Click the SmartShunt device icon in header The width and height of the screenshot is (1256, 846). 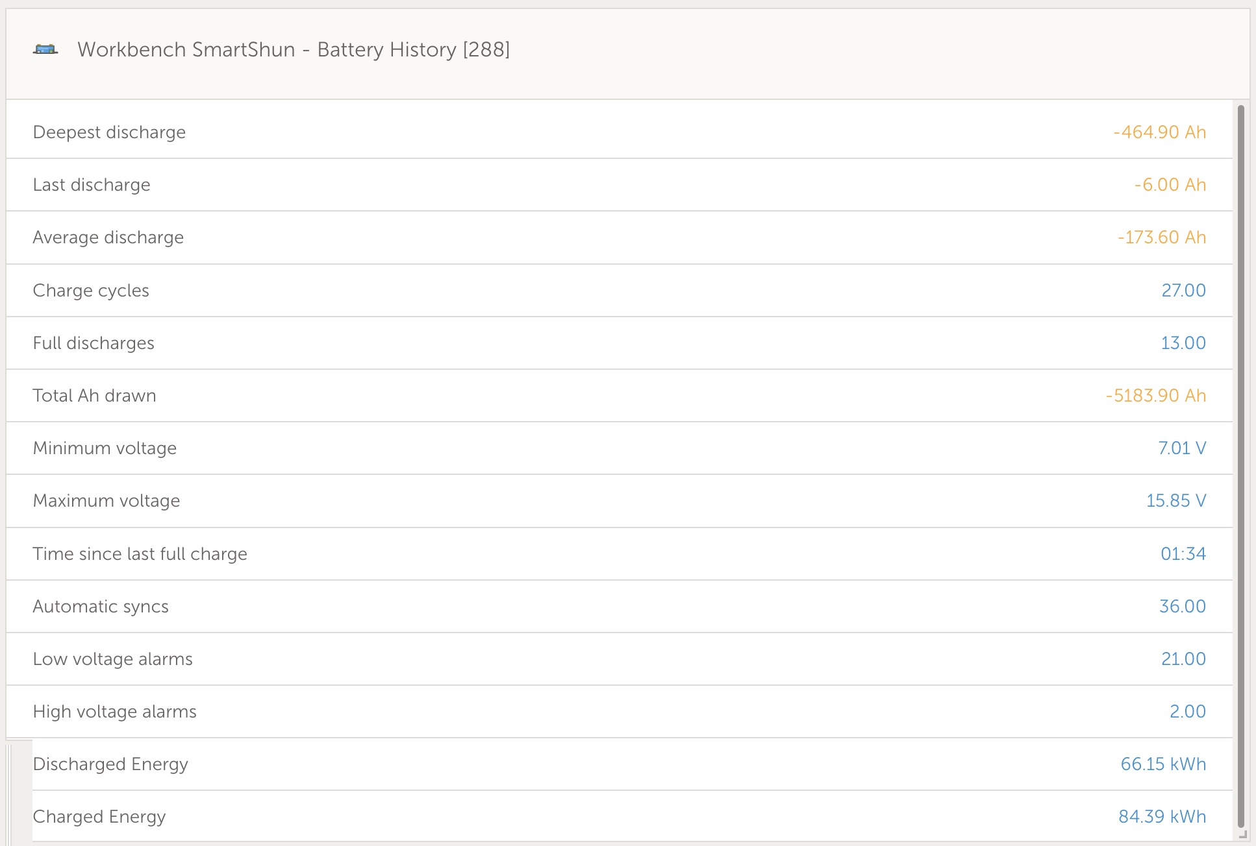[x=45, y=49]
